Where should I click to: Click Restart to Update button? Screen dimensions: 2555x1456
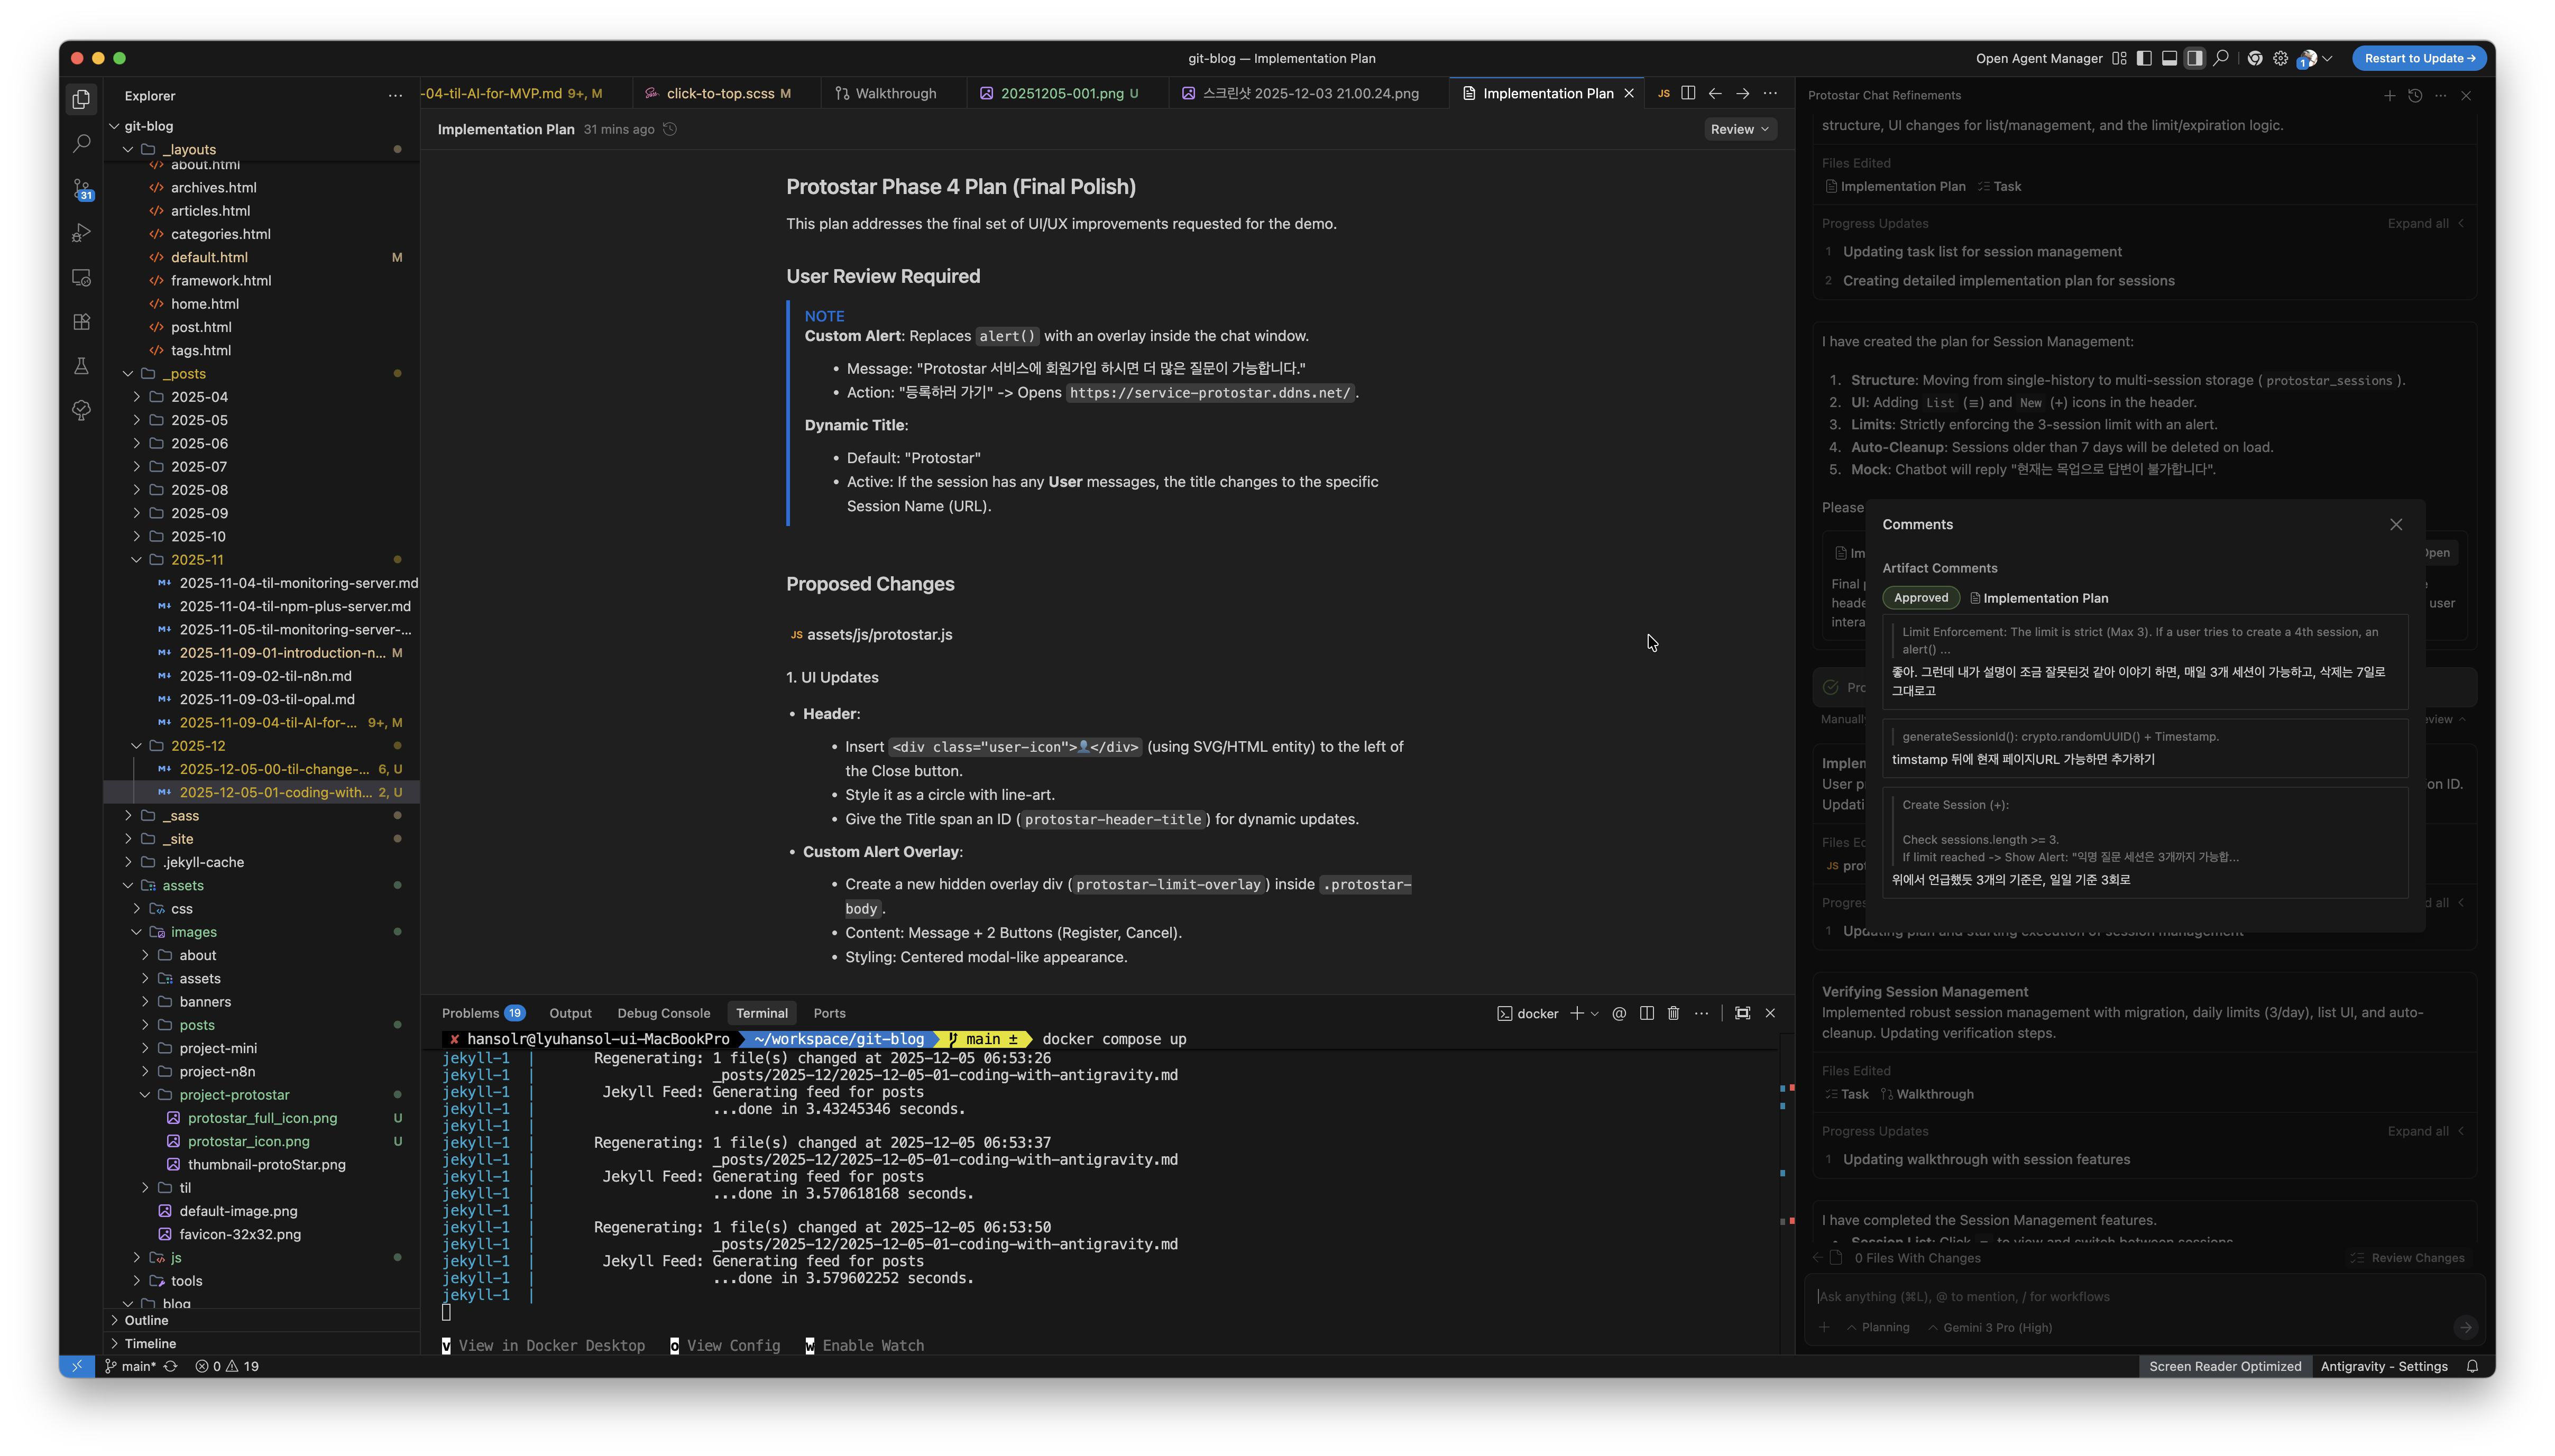(2418, 58)
